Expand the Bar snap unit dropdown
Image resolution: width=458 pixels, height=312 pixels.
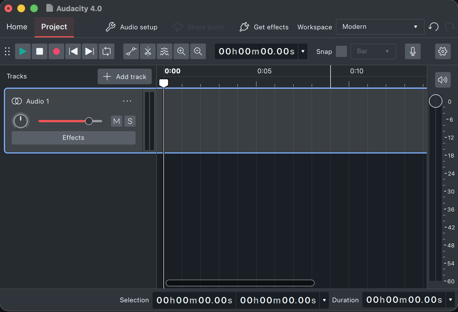373,51
